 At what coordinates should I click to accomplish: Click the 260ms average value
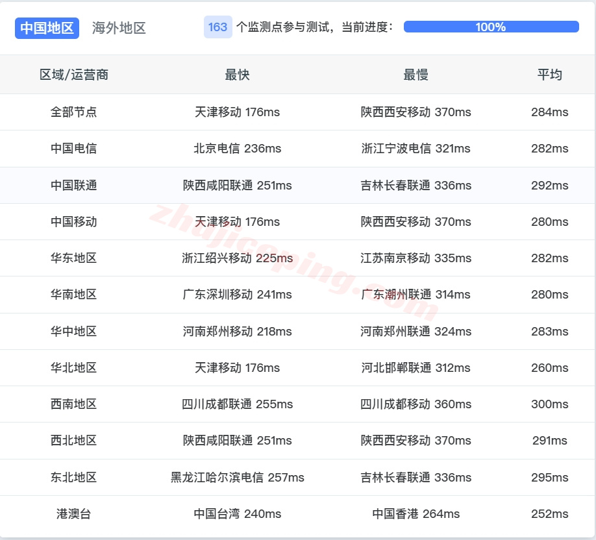tap(550, 368)
